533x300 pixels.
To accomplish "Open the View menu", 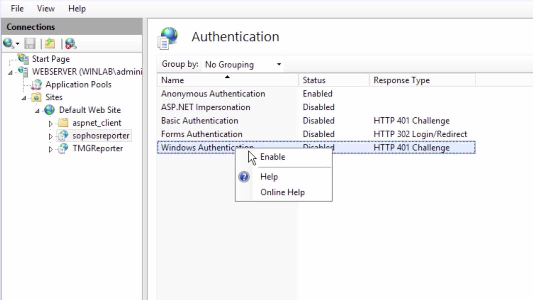I will [45, 9].
